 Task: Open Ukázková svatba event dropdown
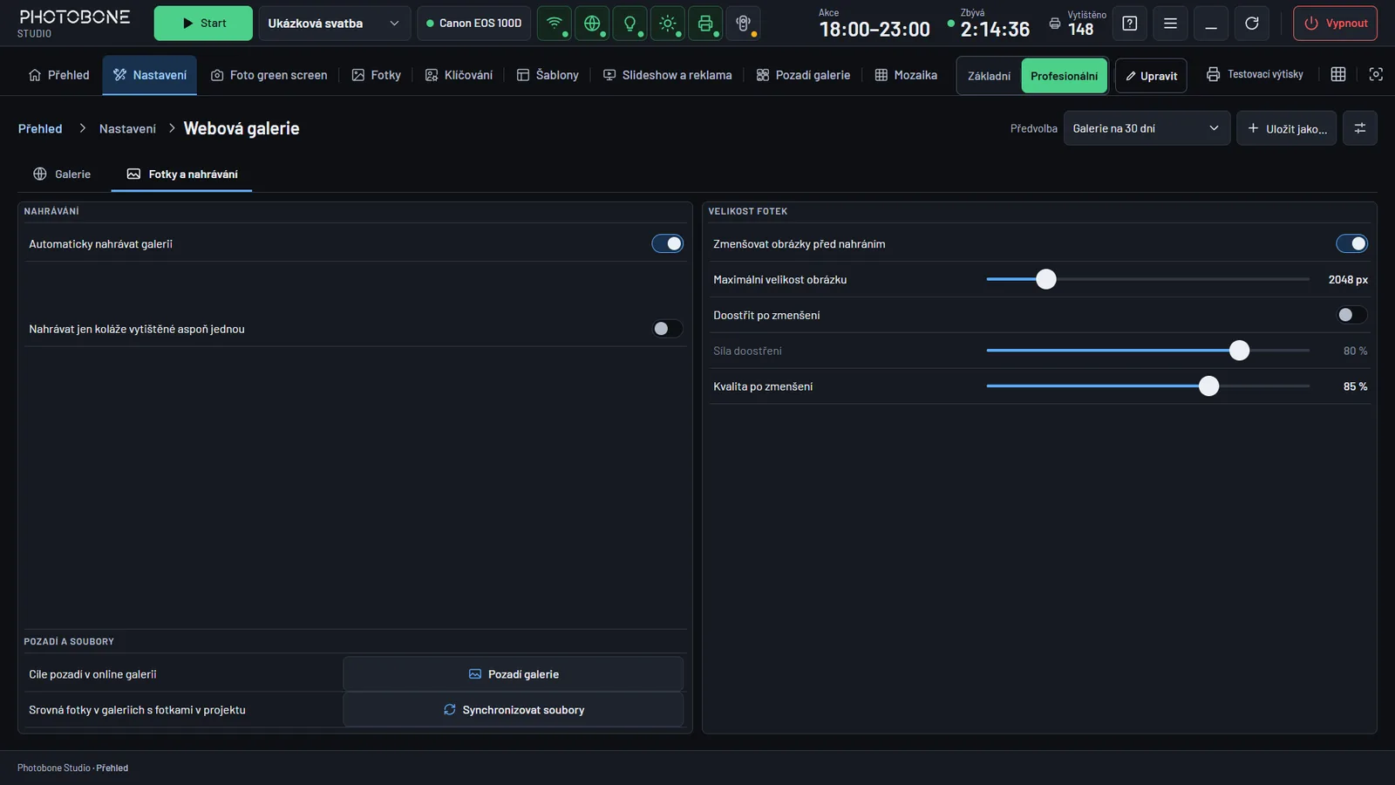(x=335, y=24)
